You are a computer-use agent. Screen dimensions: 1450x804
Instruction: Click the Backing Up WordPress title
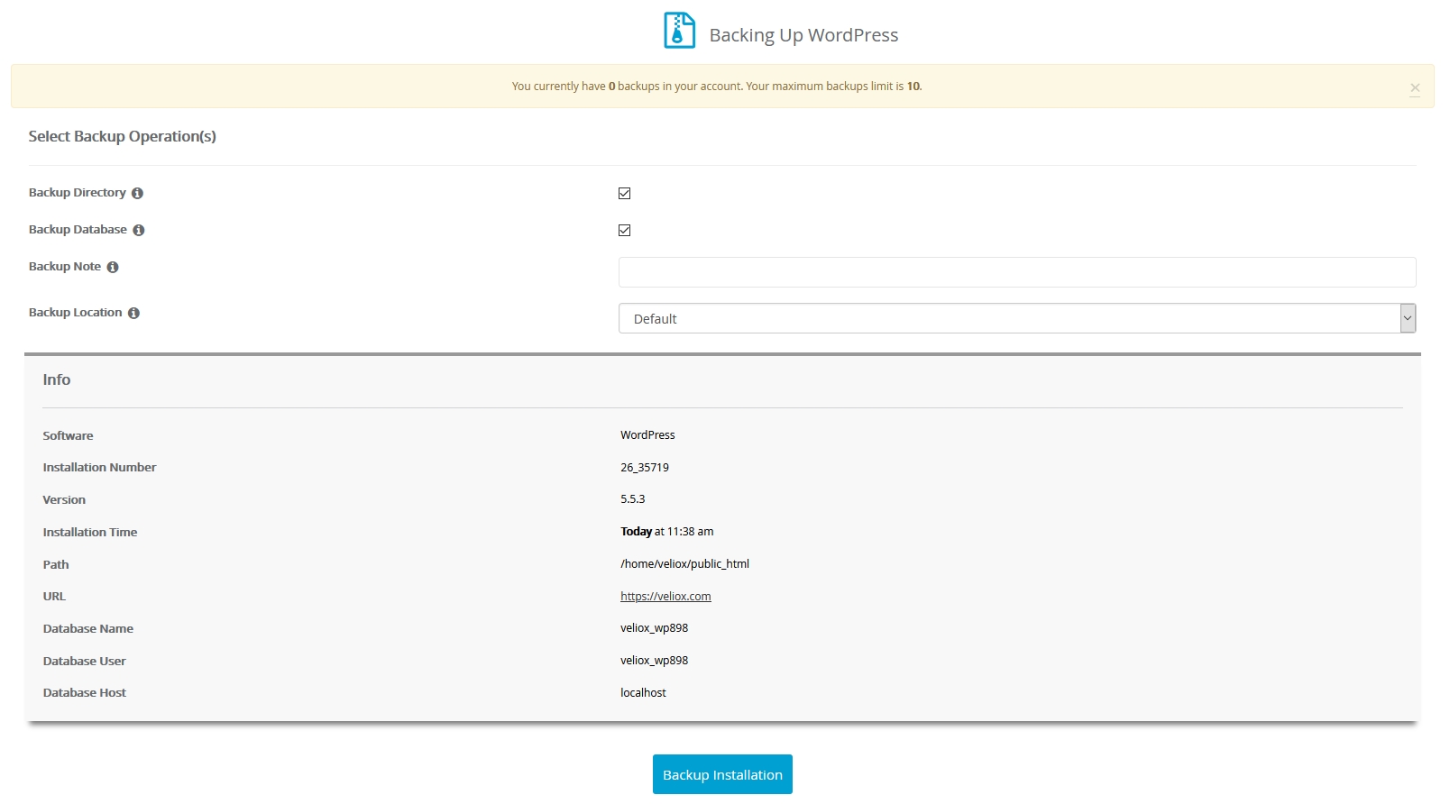click(803, 35)
